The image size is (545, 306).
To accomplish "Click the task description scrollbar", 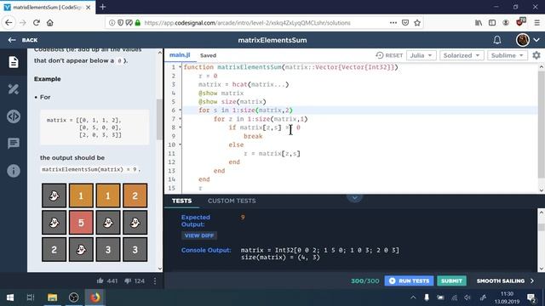I will point(160,119).
